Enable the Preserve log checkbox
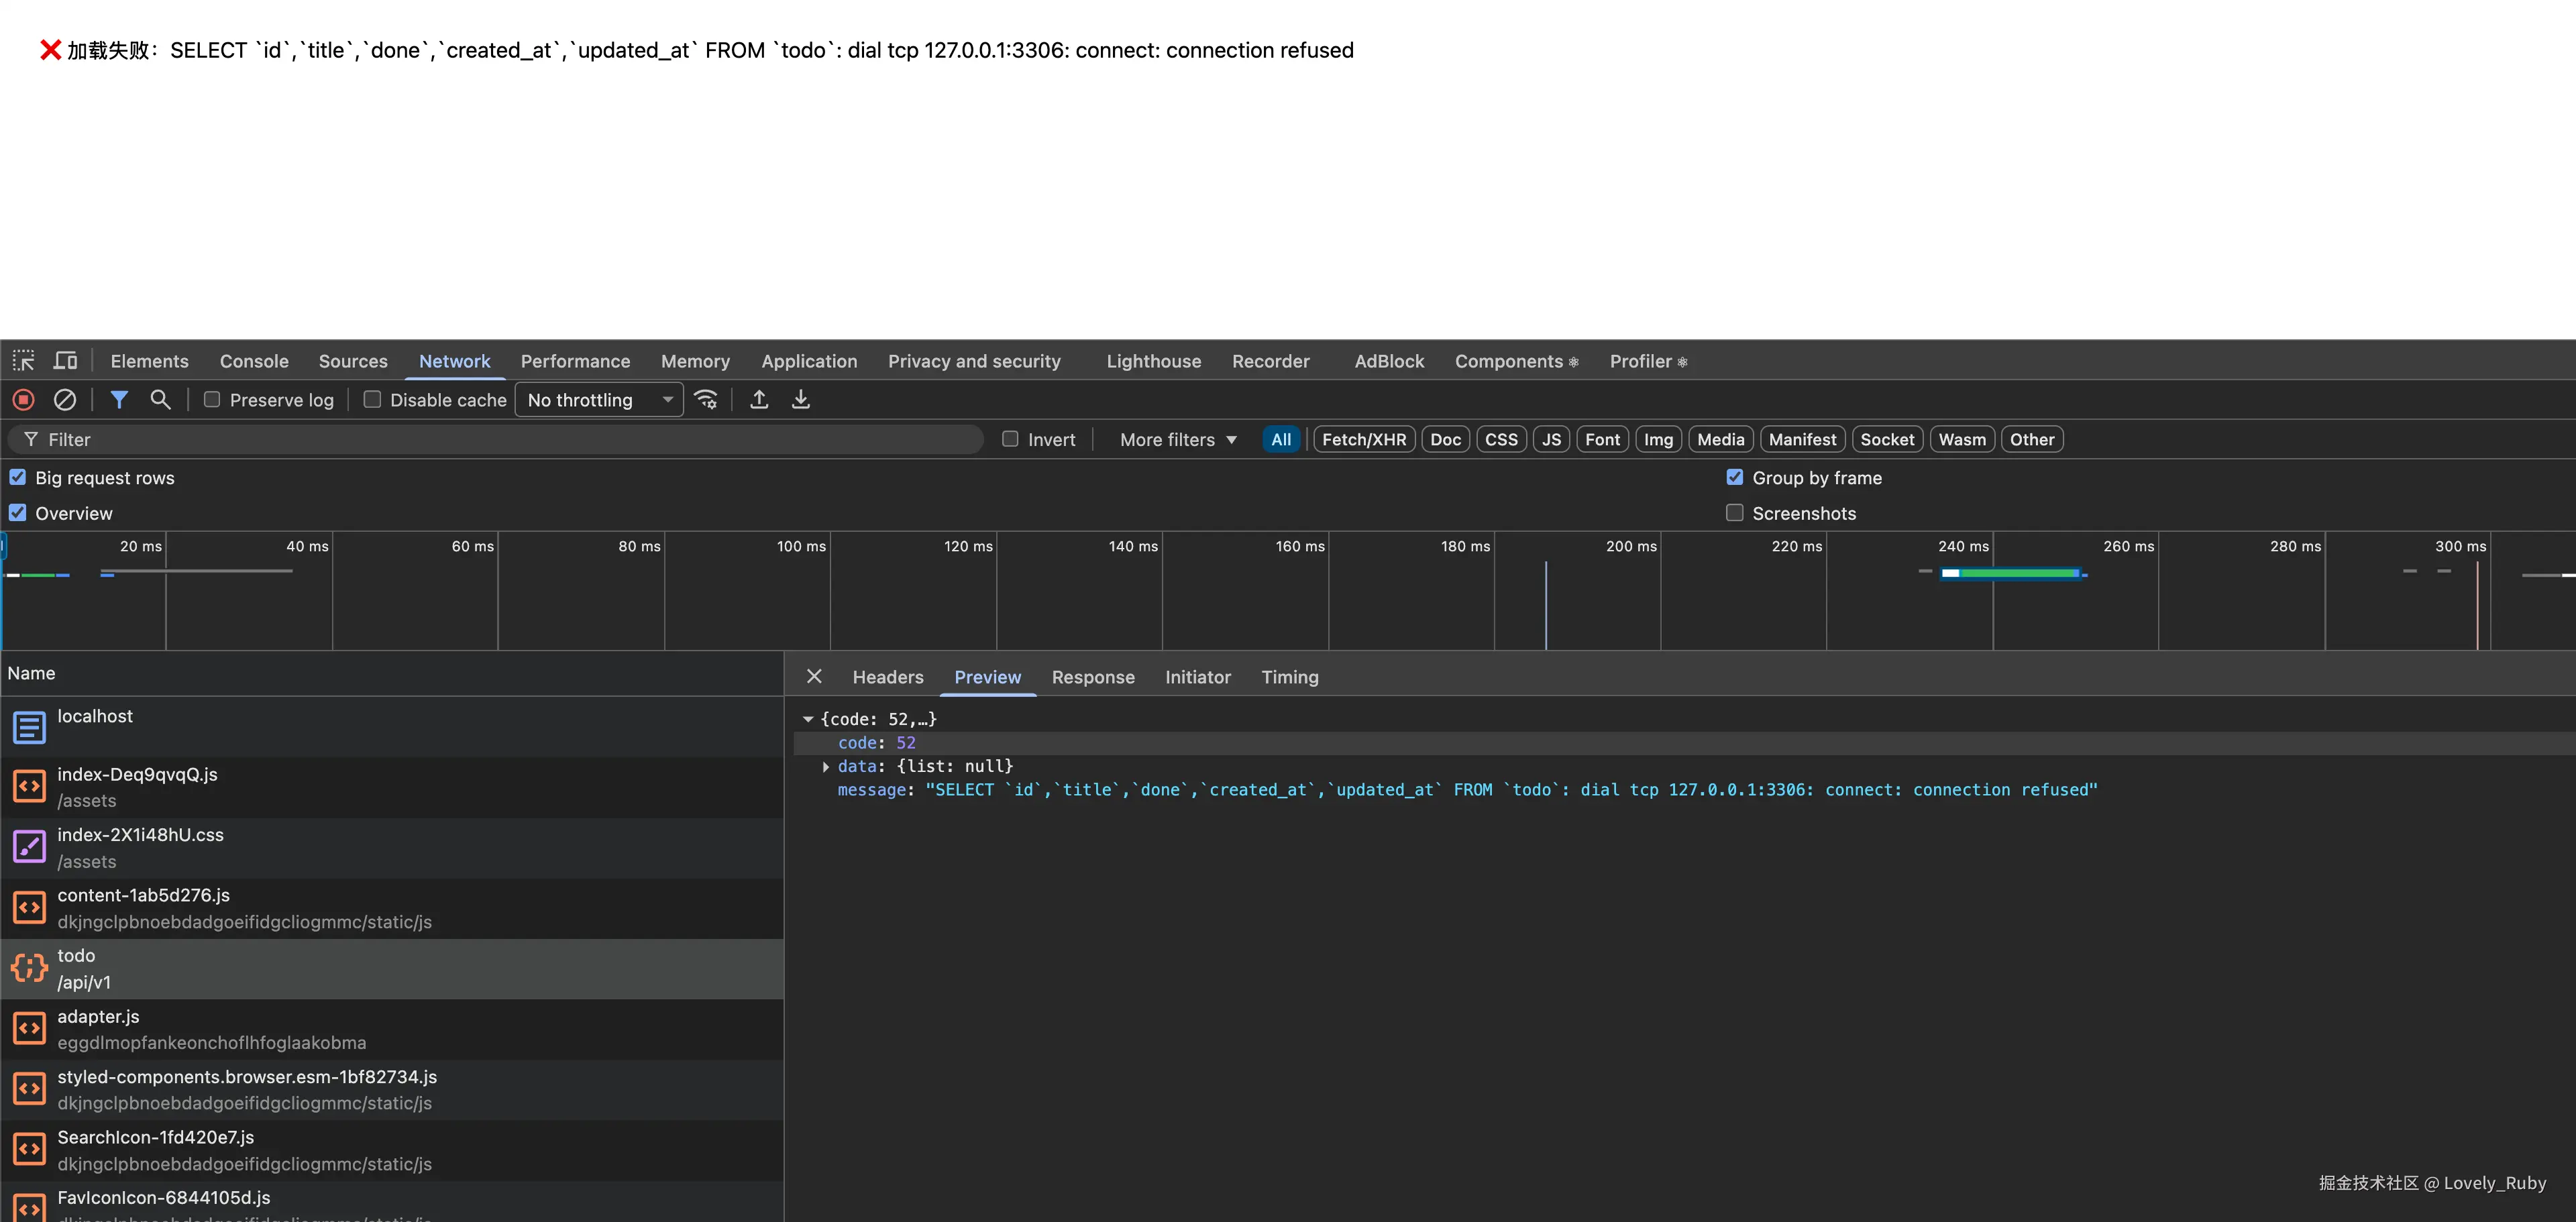Viewport: 2576px width, 1222px height. [212, 400]
